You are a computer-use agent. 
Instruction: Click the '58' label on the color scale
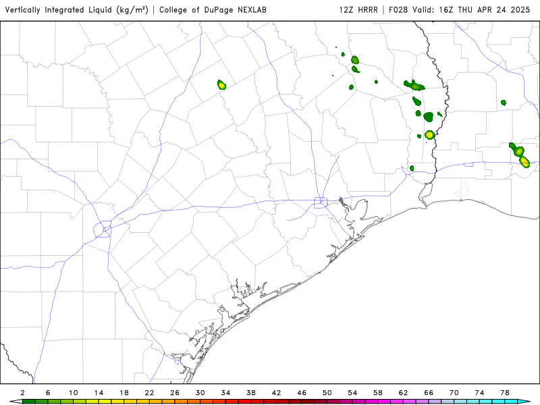coord(378,393)
